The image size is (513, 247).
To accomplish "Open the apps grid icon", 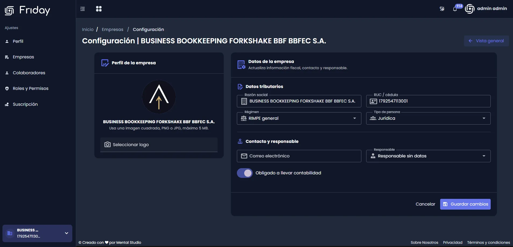I will (x=99, y=9).
